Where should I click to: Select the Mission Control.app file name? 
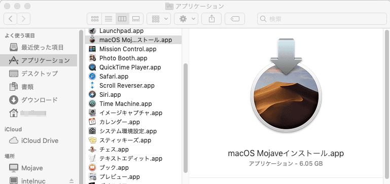128,49
